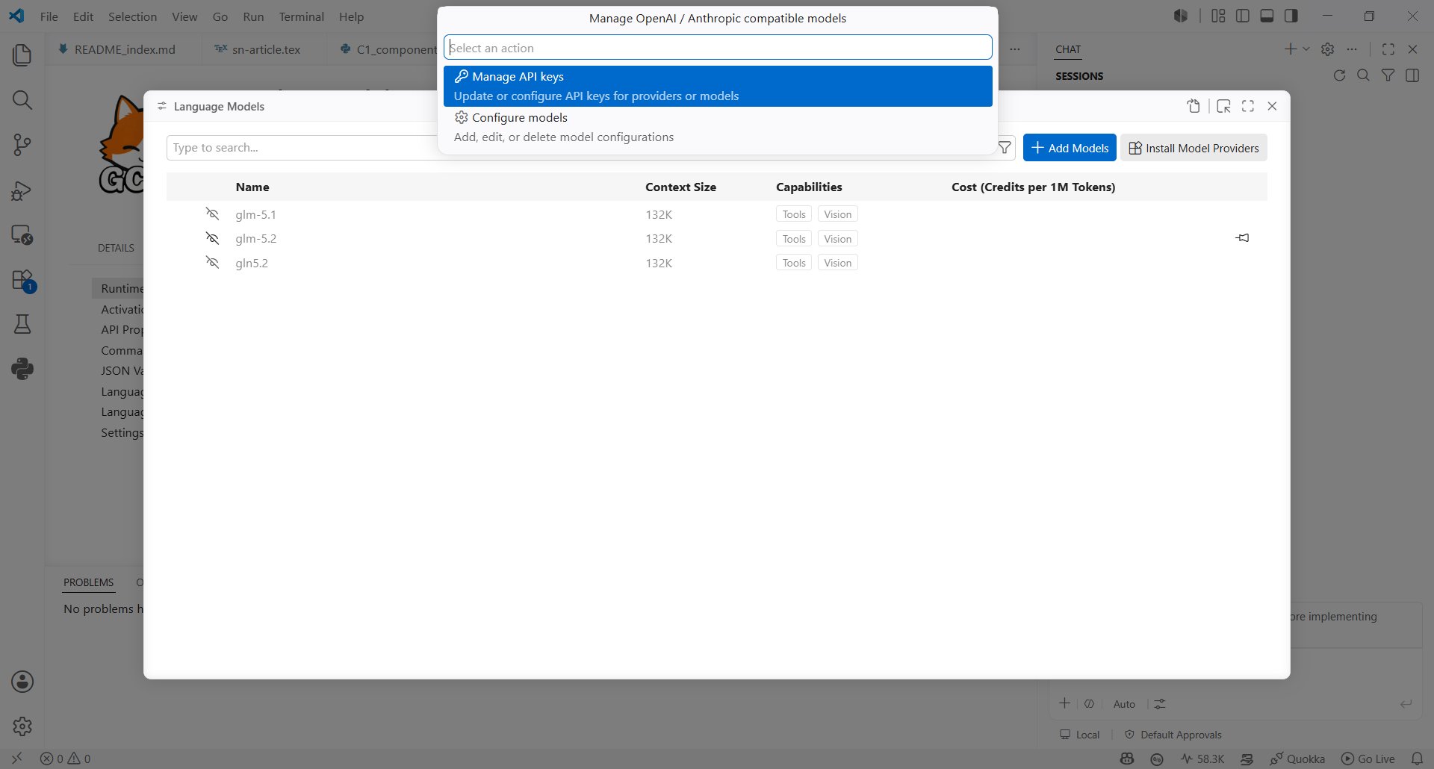Open file icon in Language Models header
This screenshot has height=769, width=1434.
tap(1194, 106)
